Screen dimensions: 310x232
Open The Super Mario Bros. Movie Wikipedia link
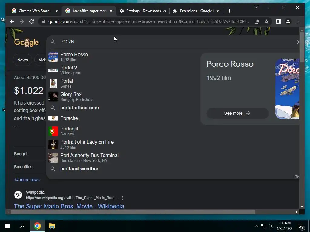point(69,206)
